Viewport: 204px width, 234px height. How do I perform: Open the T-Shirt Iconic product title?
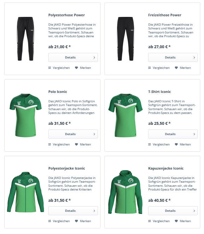point(159,92)
